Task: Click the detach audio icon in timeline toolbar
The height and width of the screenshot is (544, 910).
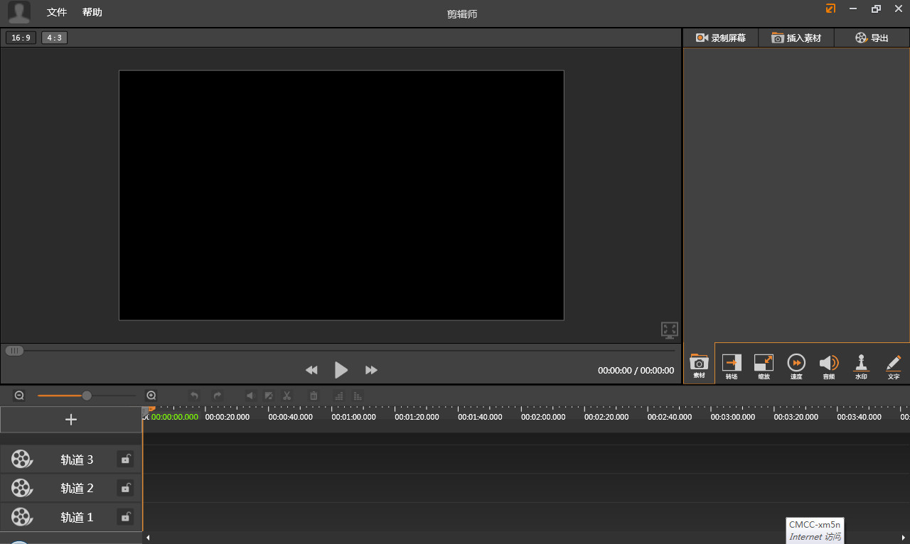Action: point(269,396)
